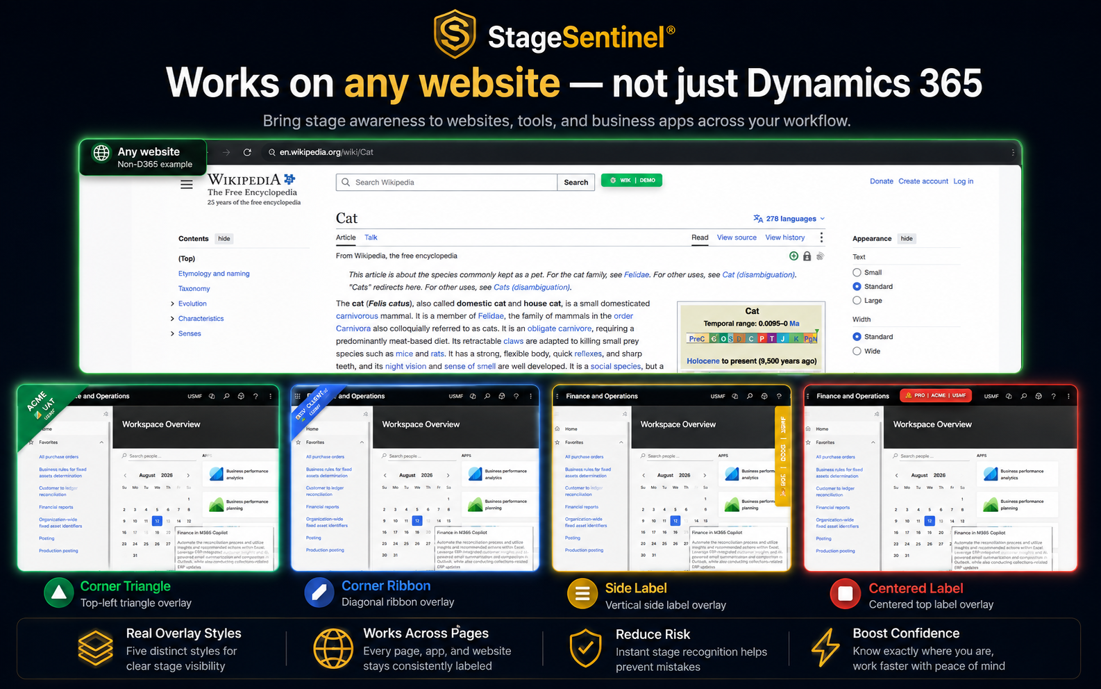The width and height of the screenshot is (1101, 689).
Task: Open the browser three-dot menu beside address bar
Action: 1013,152
